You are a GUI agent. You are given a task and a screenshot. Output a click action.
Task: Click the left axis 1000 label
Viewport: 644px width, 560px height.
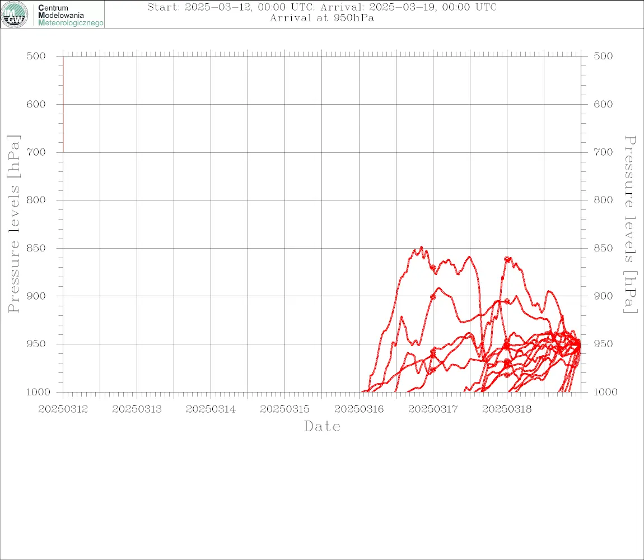(x=39, y=392)
